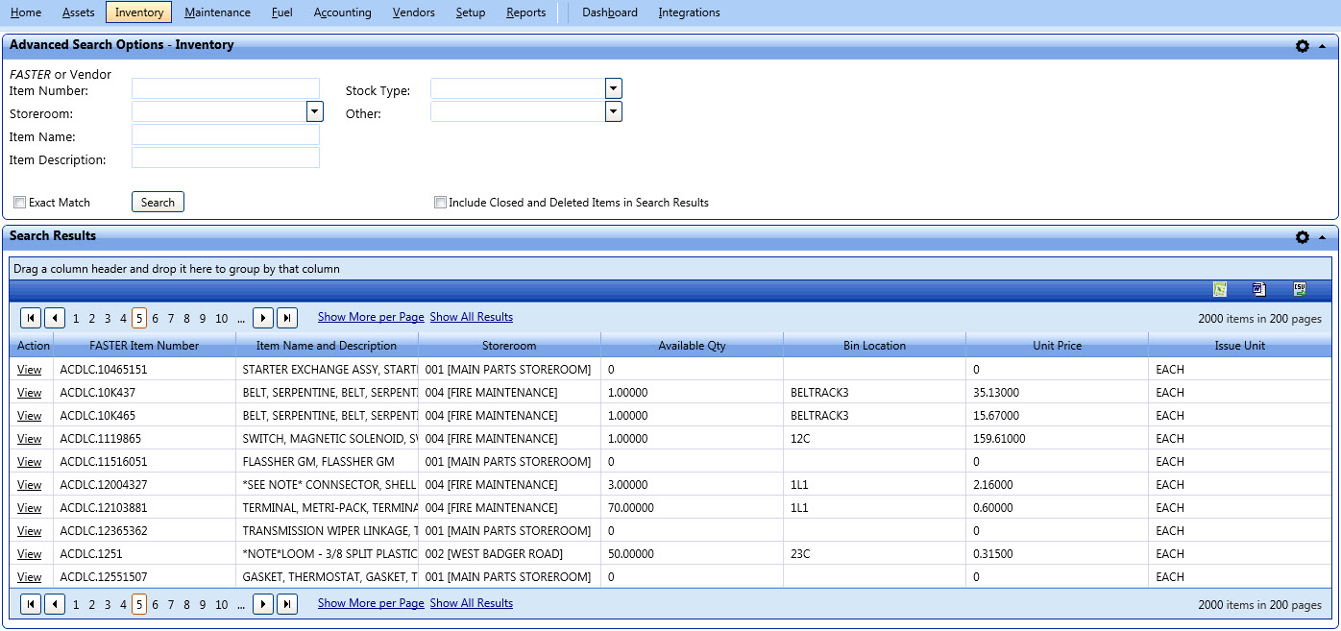The image size is (1341, 631).
Task: Click top Show All Results link
Action: click(x=472, y=317)
